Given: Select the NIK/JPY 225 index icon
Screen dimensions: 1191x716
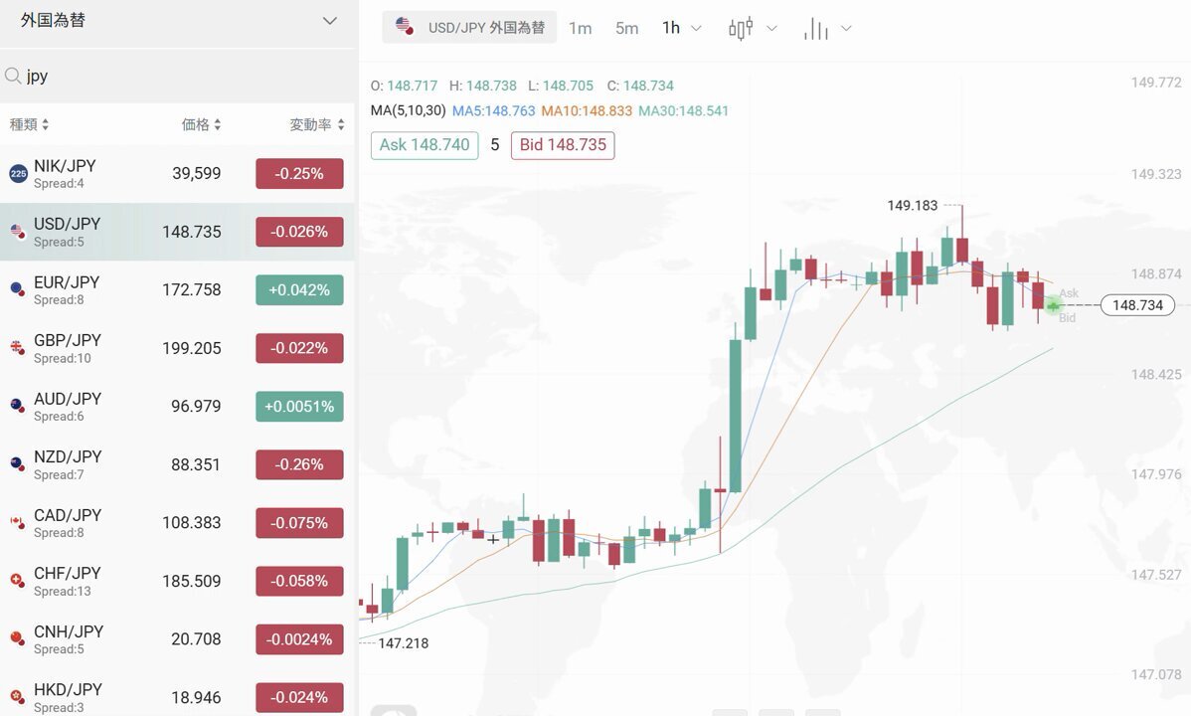Looking at the screenshot, I should [x=18, y=174].
